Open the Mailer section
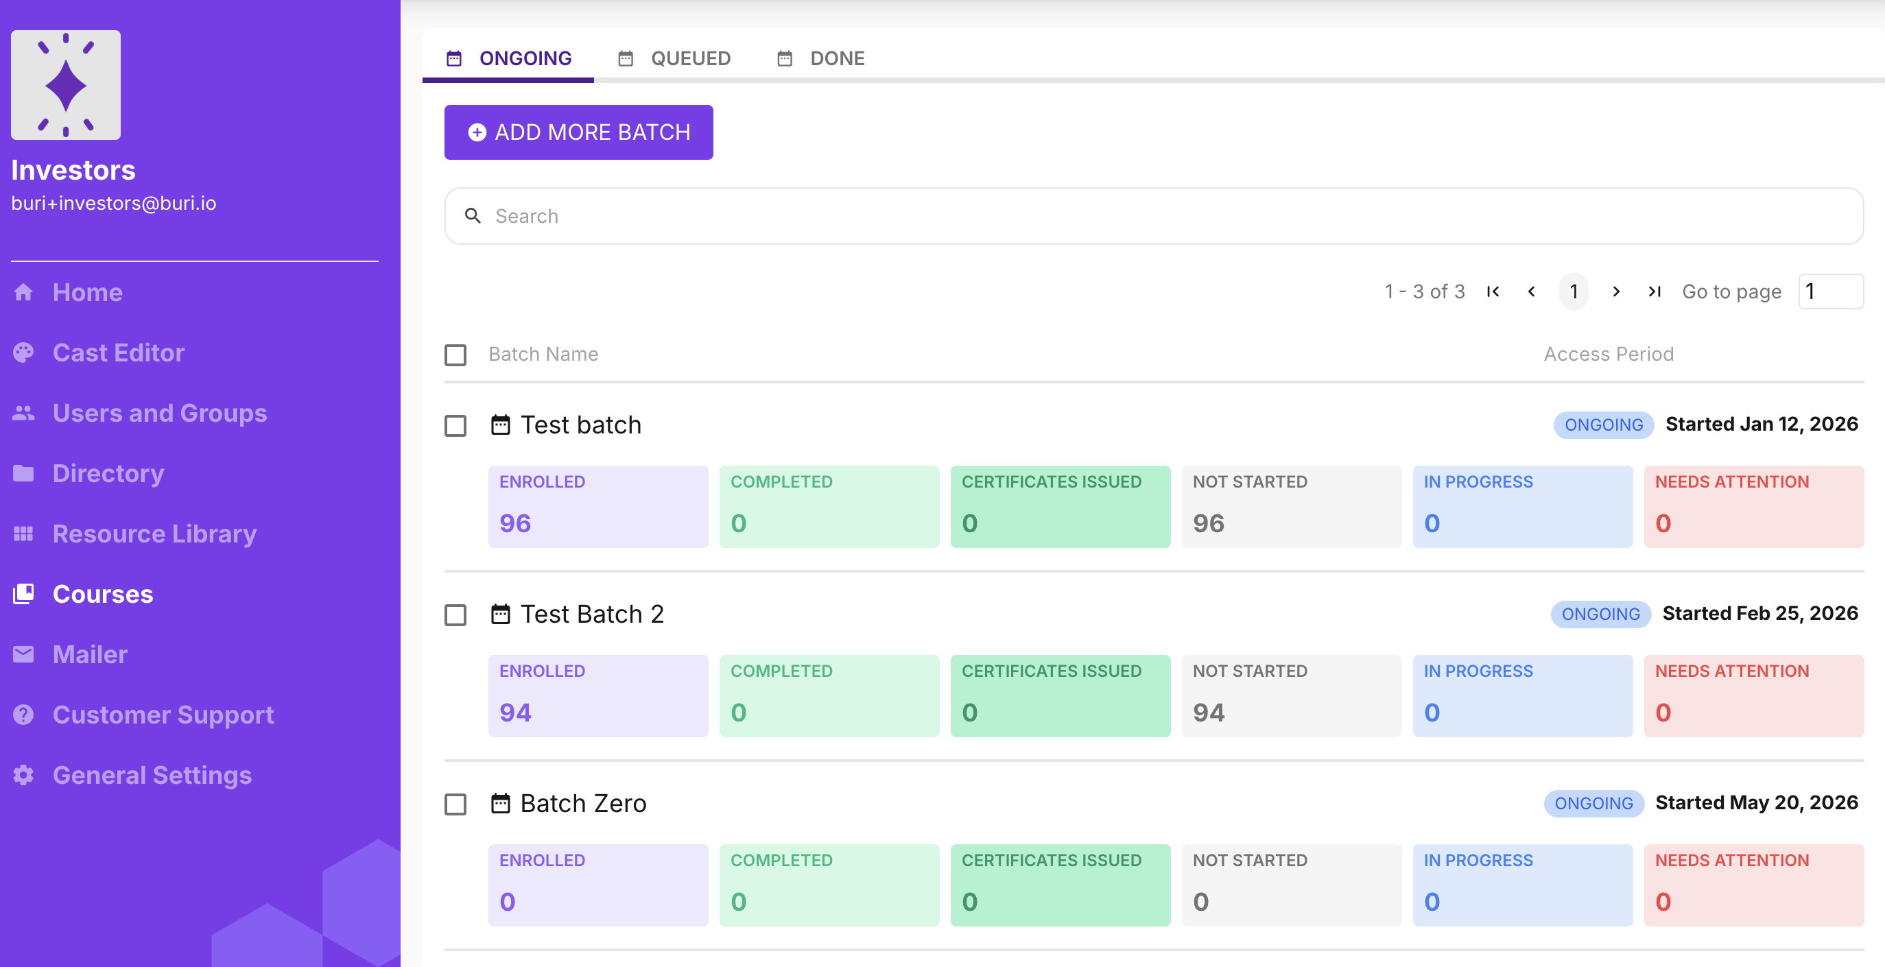Image resolution: width=1885 pixels, height=967 pixels. coord(90,654)
